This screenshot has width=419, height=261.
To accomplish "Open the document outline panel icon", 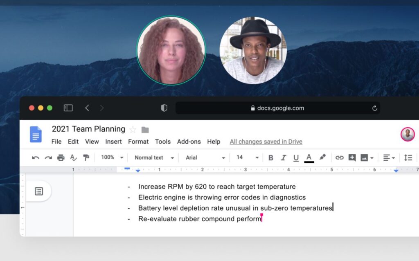I will tap(39, 191).
